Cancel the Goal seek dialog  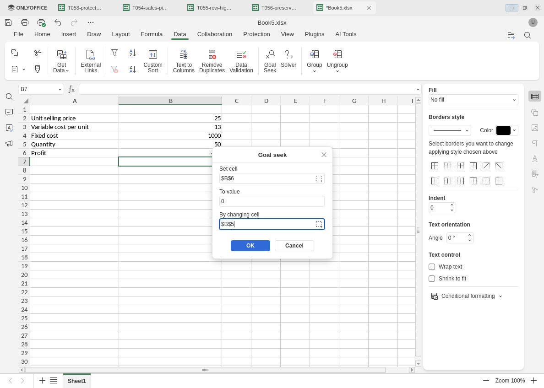pos(294,246)
